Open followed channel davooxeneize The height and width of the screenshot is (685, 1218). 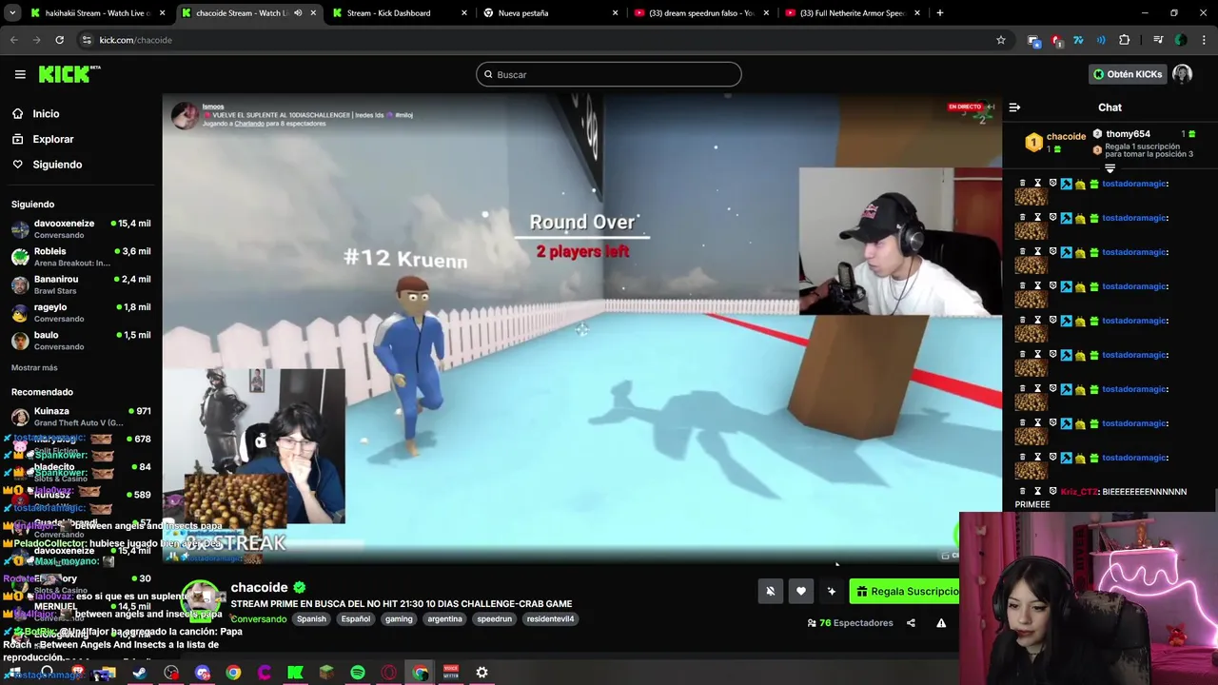click(x=81, y=228)
